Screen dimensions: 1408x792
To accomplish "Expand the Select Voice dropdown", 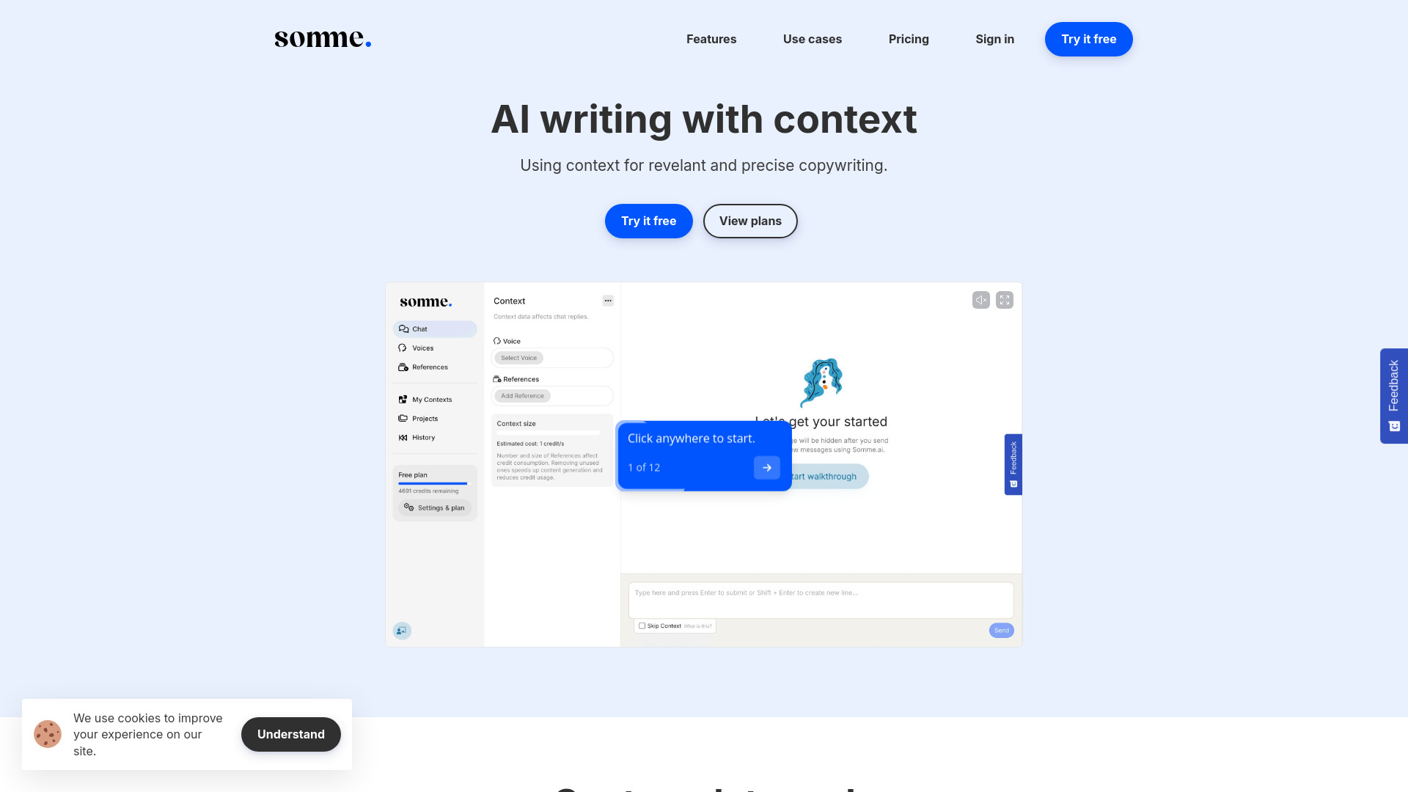I will pos(519,358).
